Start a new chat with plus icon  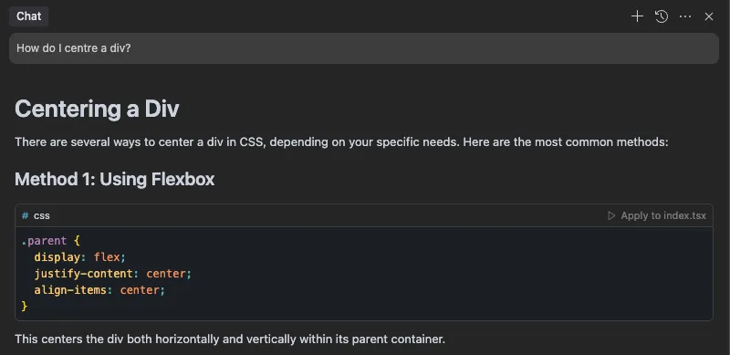(637, 16)
